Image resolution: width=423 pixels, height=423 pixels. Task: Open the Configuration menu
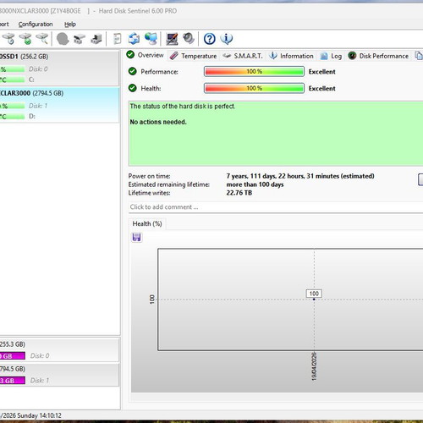point(36,25)
